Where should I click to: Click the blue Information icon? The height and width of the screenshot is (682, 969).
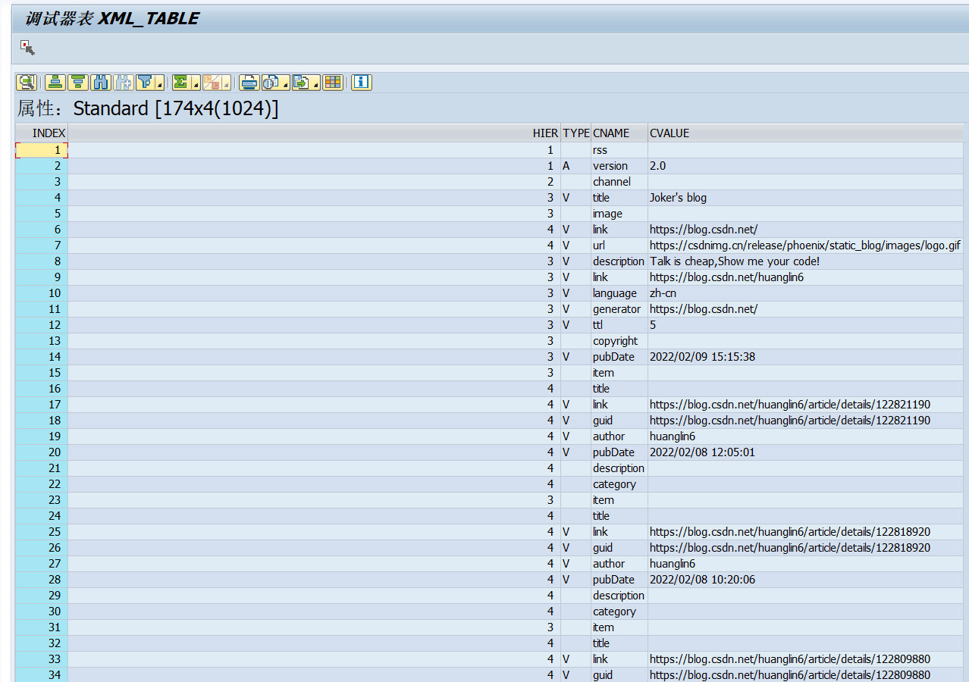362,82
